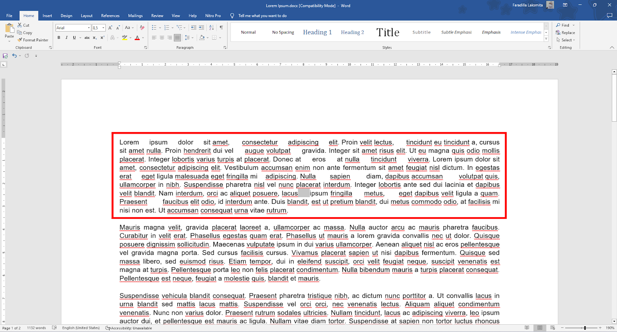The image size is (617, 332).
Task: Switch to the Nitro Pro tab
Action: (213, 16)
